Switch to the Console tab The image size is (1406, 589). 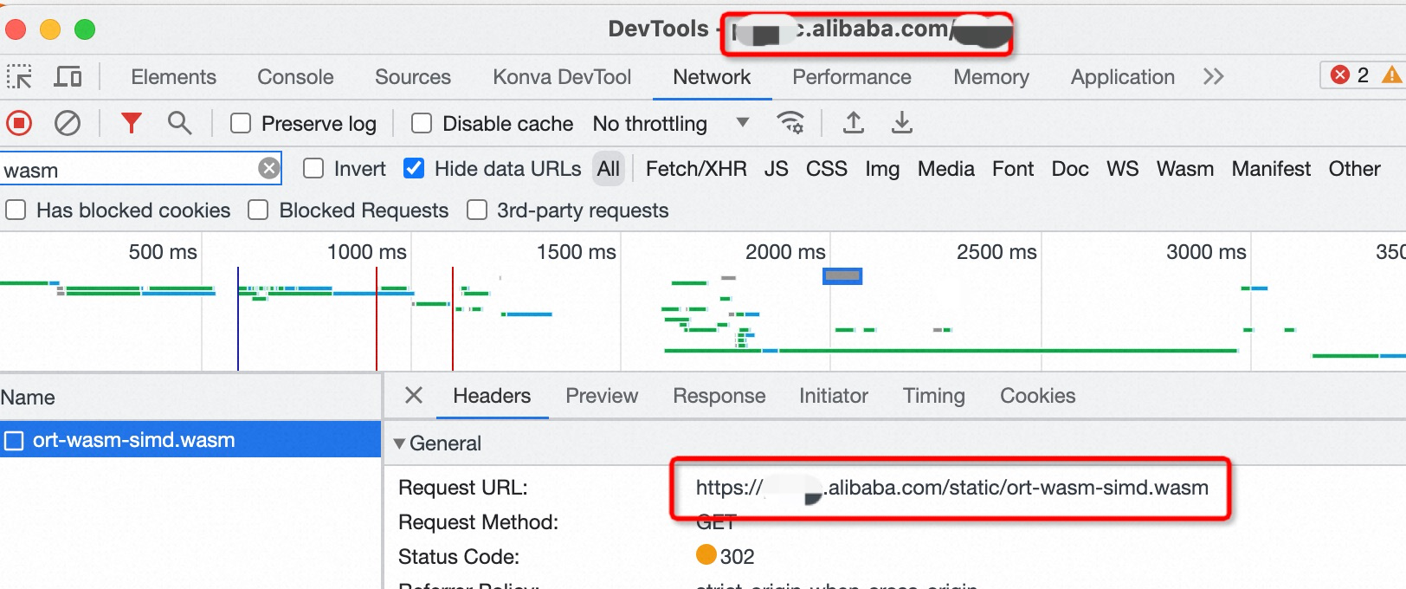(295, 77)
